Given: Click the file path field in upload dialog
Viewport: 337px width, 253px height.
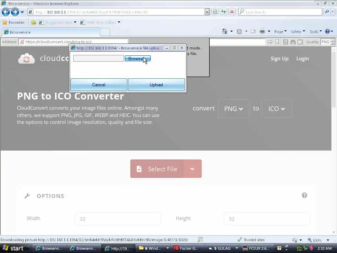Looking at the screenshot, I should click(x=98, y=58).
